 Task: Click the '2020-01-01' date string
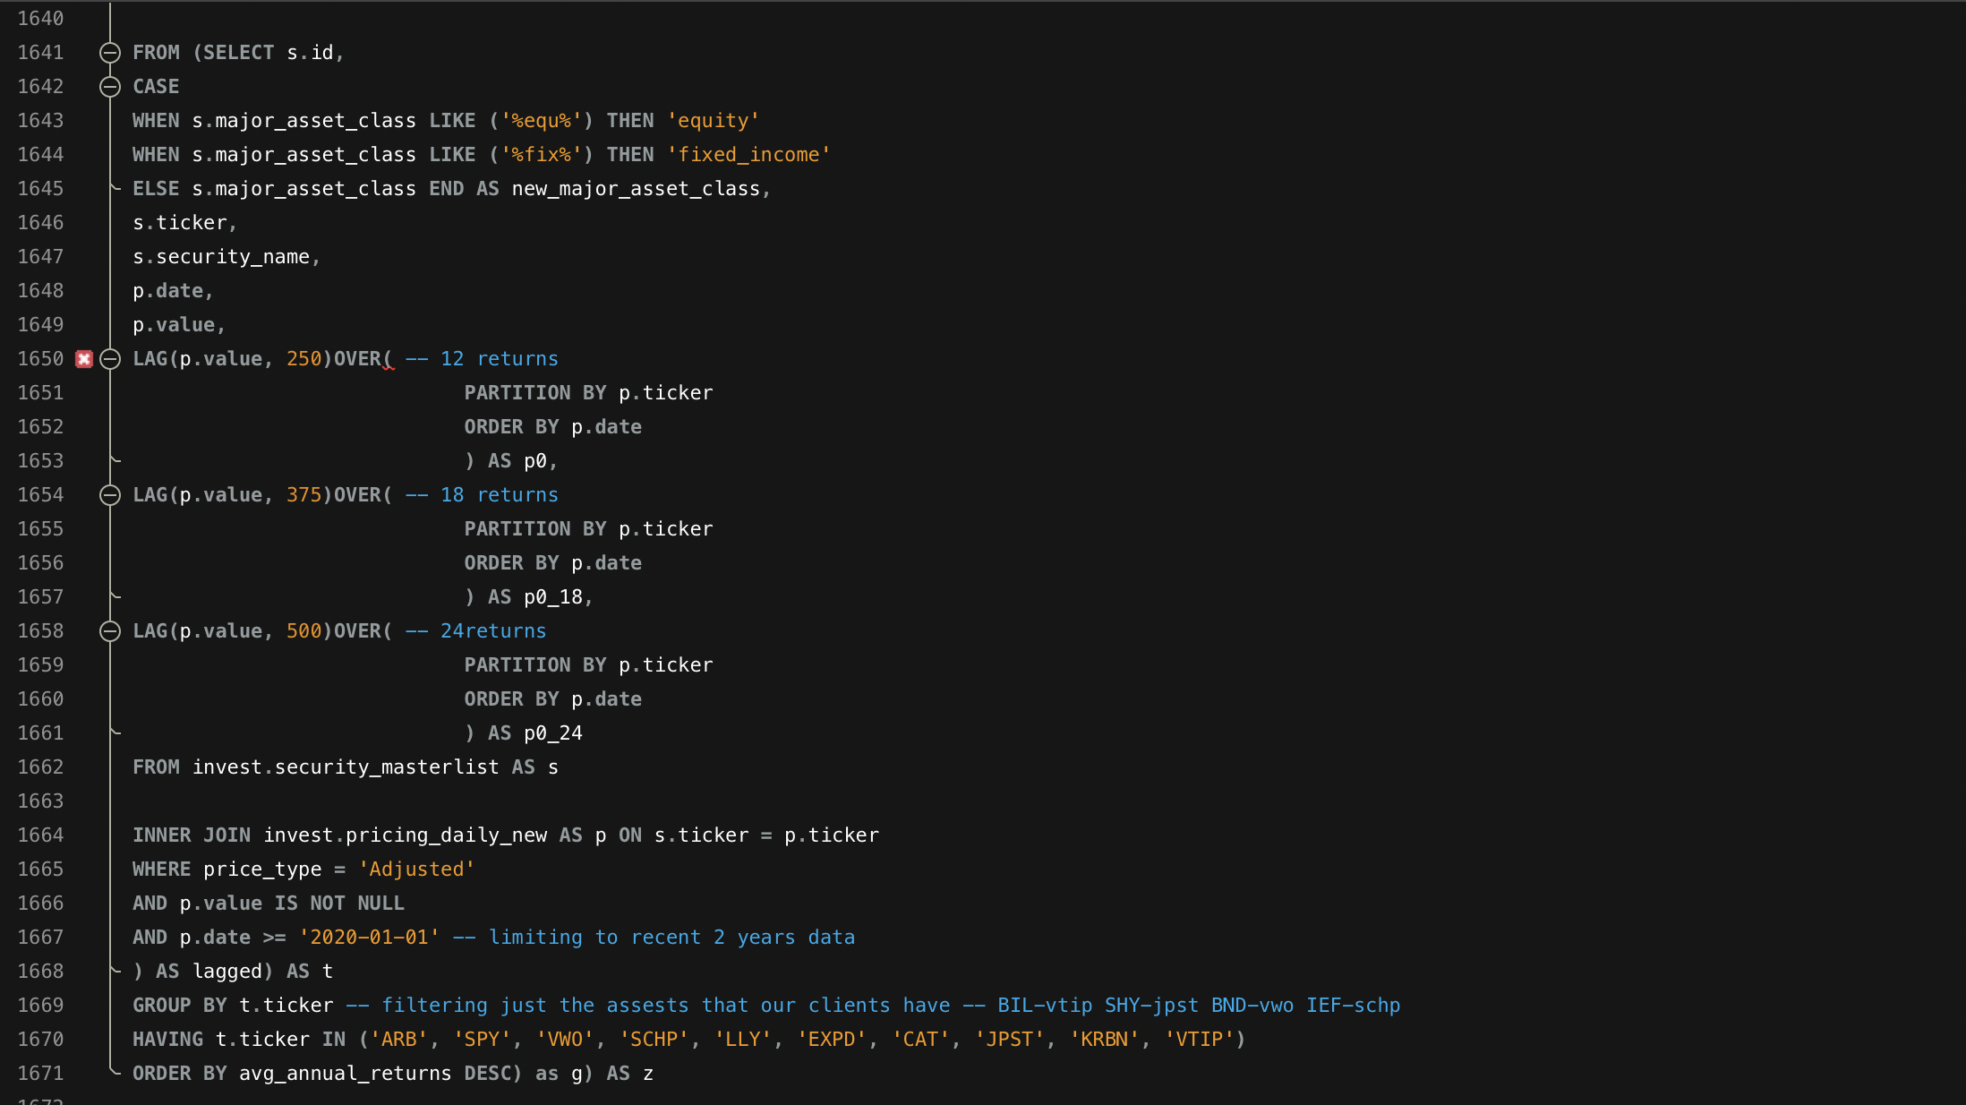coord(369,938)
